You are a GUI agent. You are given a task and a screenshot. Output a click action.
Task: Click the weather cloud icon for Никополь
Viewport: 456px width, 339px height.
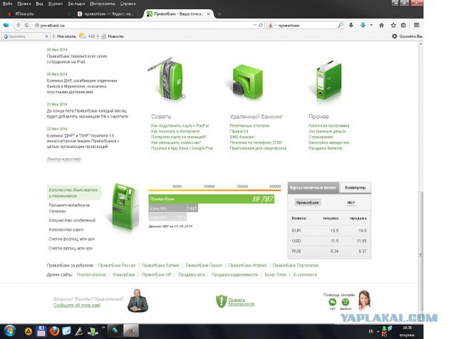[x=83, y=36]
